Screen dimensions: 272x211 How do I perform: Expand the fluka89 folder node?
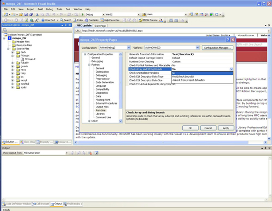pyautogui.click(x=13, y=63)
